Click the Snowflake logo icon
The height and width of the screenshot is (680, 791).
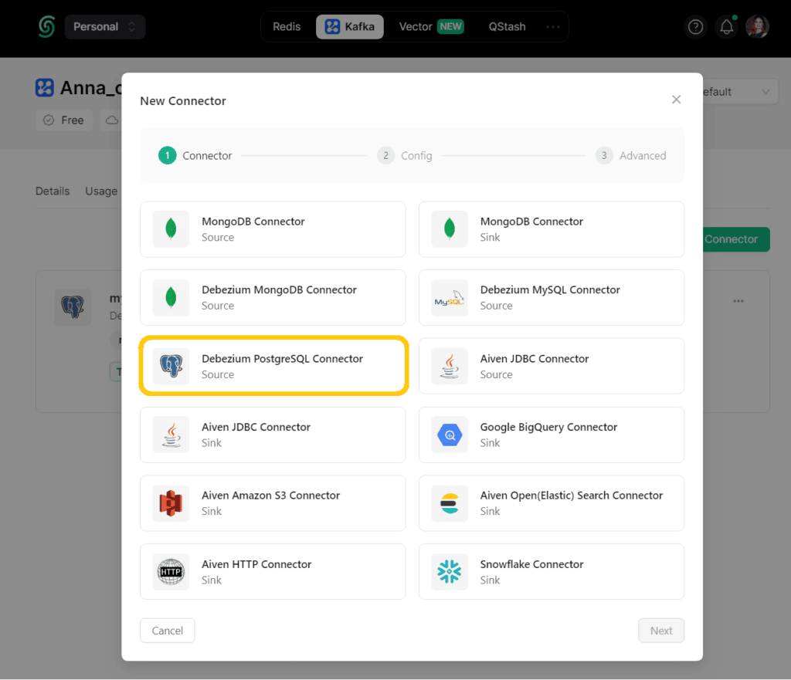(450, 572)
